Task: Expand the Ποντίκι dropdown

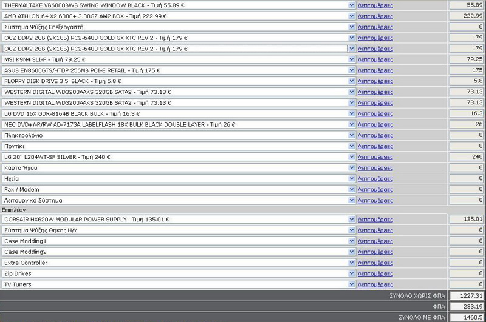Action: click(x=178, y=146)
